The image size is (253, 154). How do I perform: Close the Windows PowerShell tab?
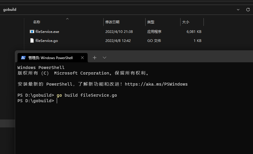[x=82, y=58]
